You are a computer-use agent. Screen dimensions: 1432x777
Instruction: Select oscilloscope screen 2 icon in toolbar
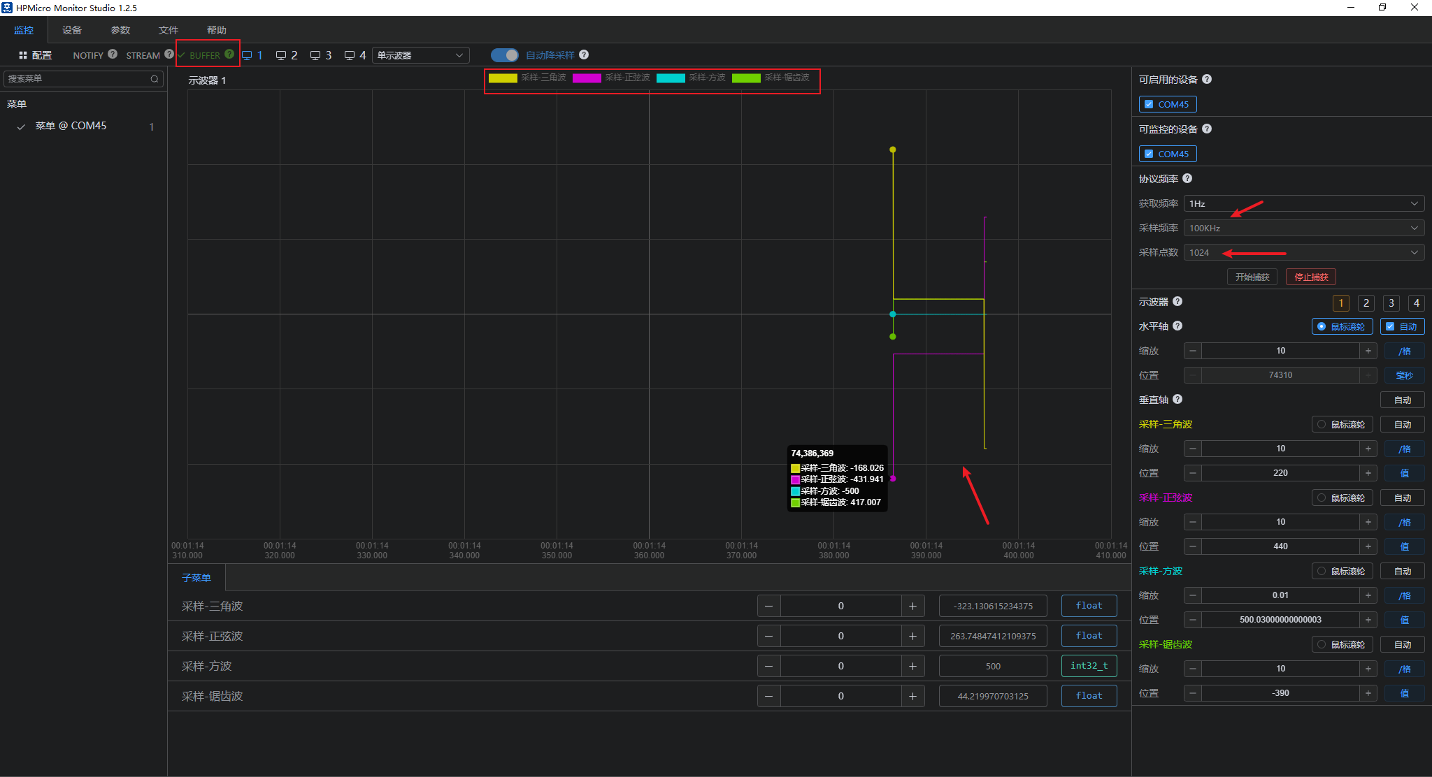click(281, 55)
